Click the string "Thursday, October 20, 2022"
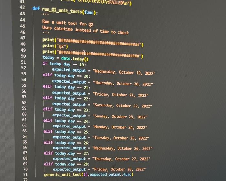226x181 pixels. tap(123, 84)
